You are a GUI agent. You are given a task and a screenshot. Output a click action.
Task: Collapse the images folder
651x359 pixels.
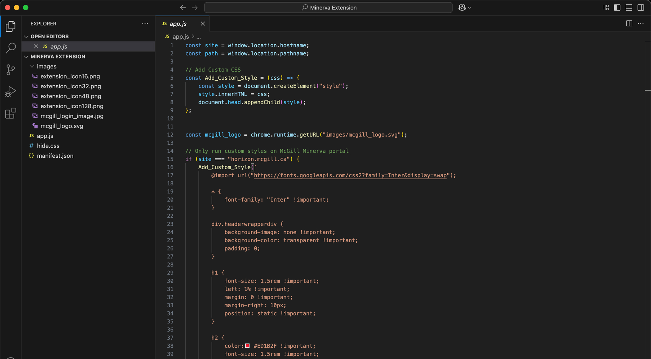pyautogui.click(x=32, y=66)
